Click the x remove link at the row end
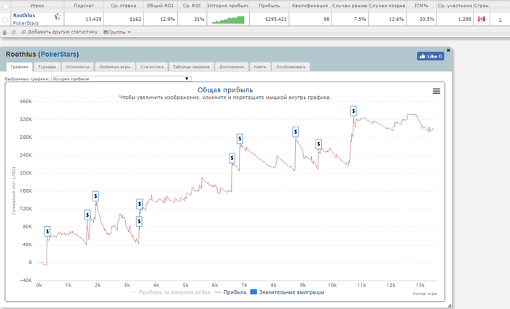The height and width of the screenshot is (309, 510). click(x=500, y=20)
